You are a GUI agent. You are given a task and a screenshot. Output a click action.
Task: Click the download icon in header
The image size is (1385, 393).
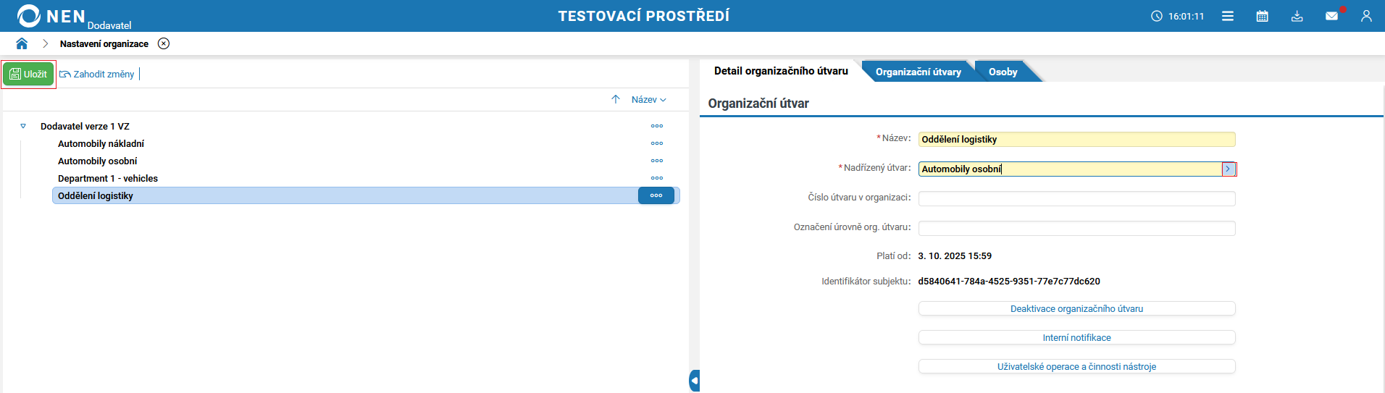(1297, 16)
